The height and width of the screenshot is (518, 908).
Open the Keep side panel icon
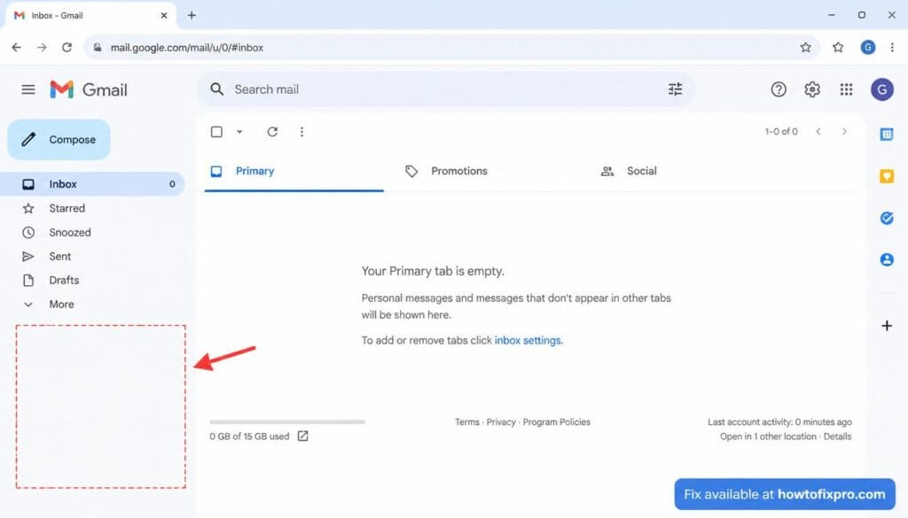[887, 175]
